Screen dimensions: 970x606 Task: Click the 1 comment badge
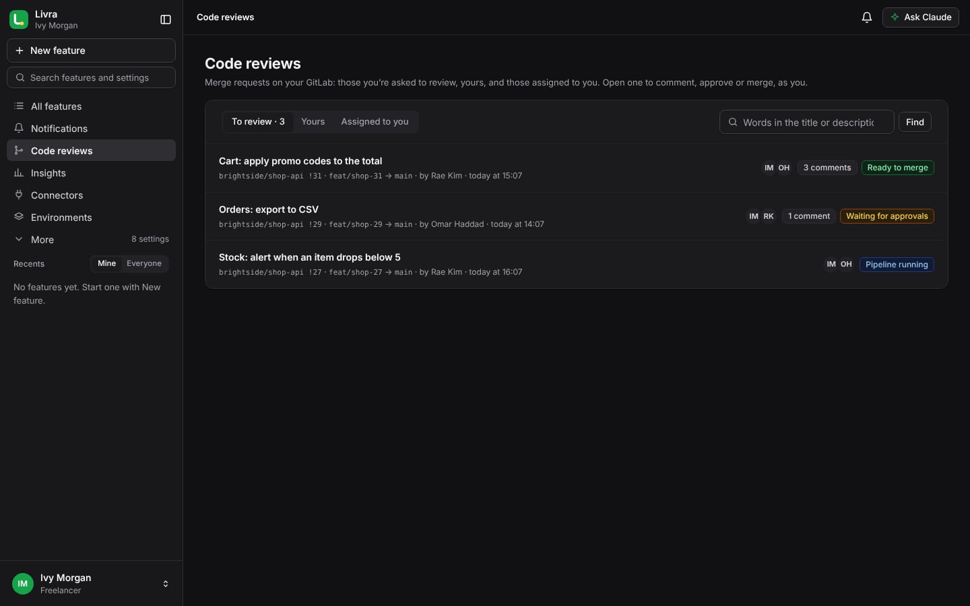809,216
